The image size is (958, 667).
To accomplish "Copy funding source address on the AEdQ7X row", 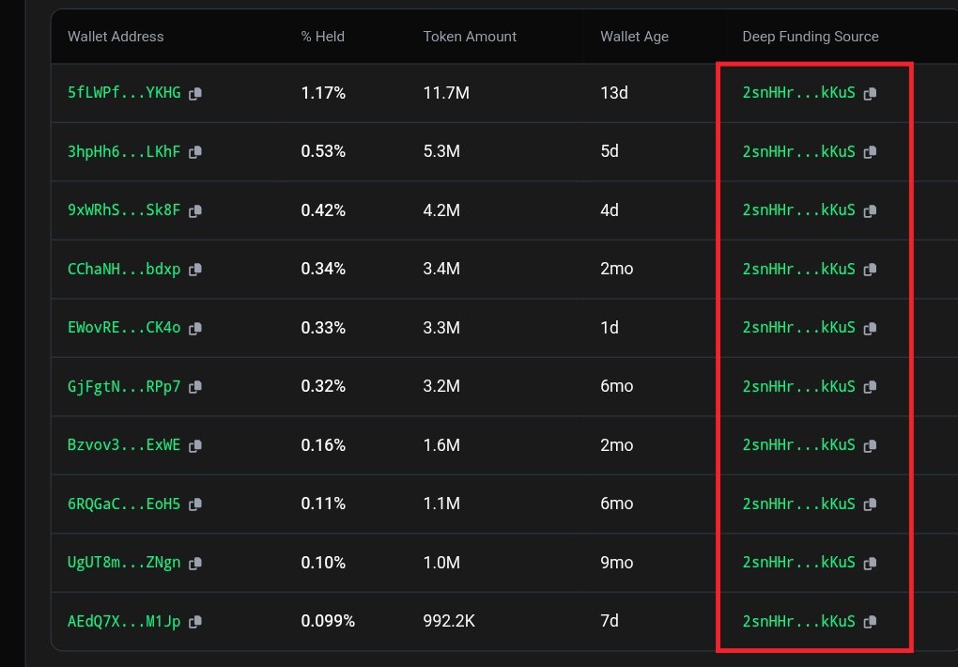I will [x=870, y=621].
